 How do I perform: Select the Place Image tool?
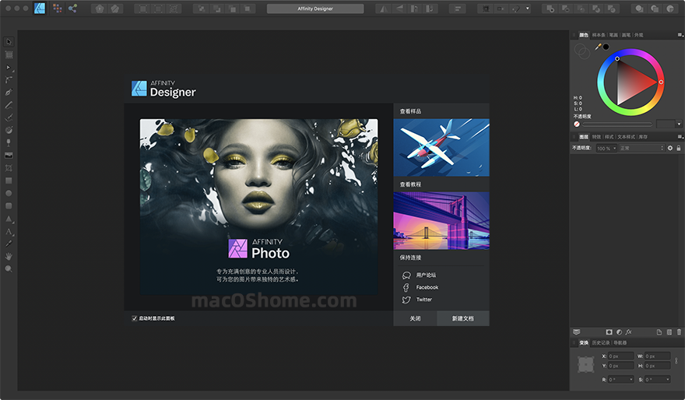pos(9,156)
